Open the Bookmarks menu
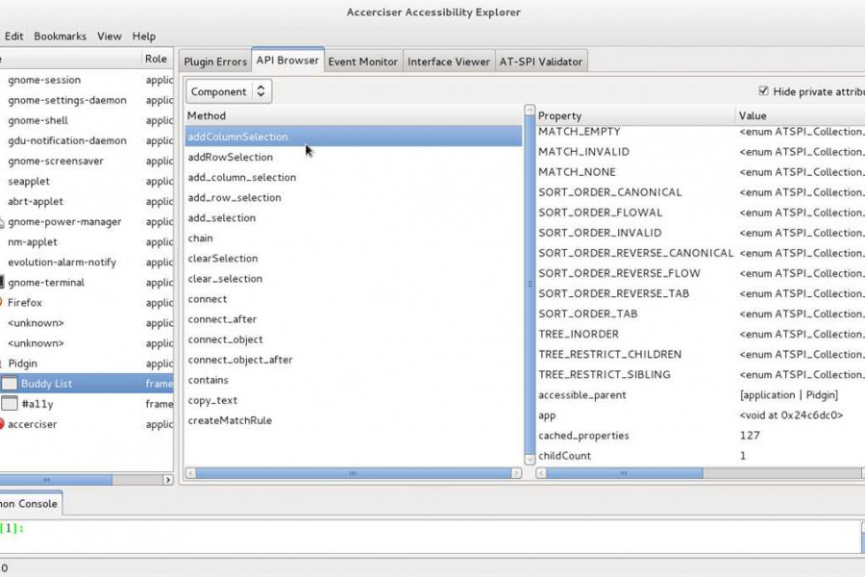 61,37
